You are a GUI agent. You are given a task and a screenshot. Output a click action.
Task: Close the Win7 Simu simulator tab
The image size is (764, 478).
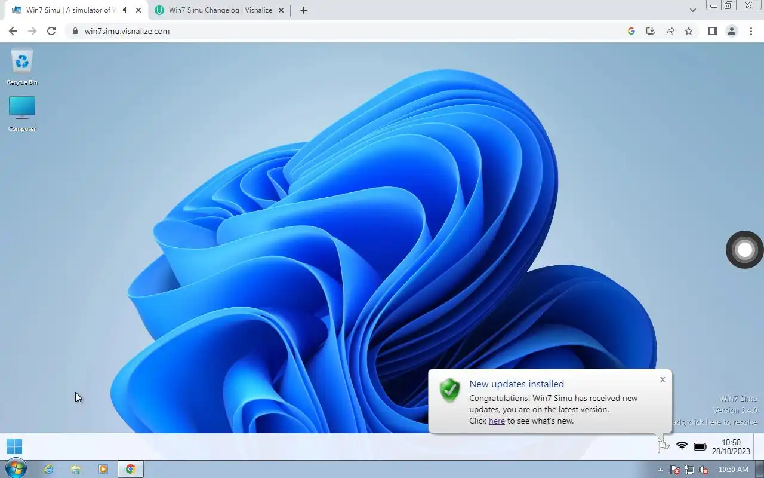[x=138, y=10]
